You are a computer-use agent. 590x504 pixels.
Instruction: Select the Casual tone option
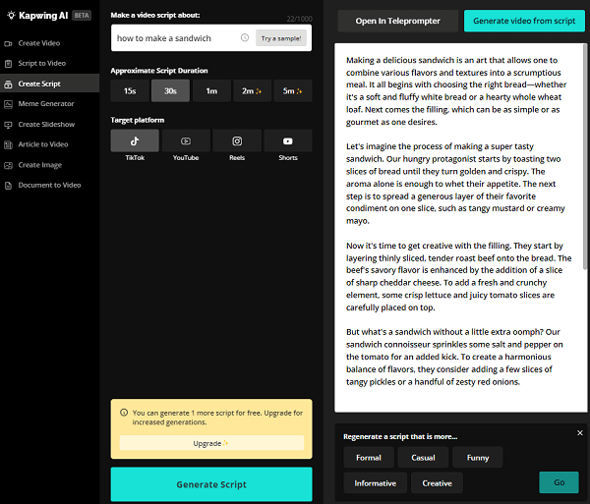(x=423, y=458)
